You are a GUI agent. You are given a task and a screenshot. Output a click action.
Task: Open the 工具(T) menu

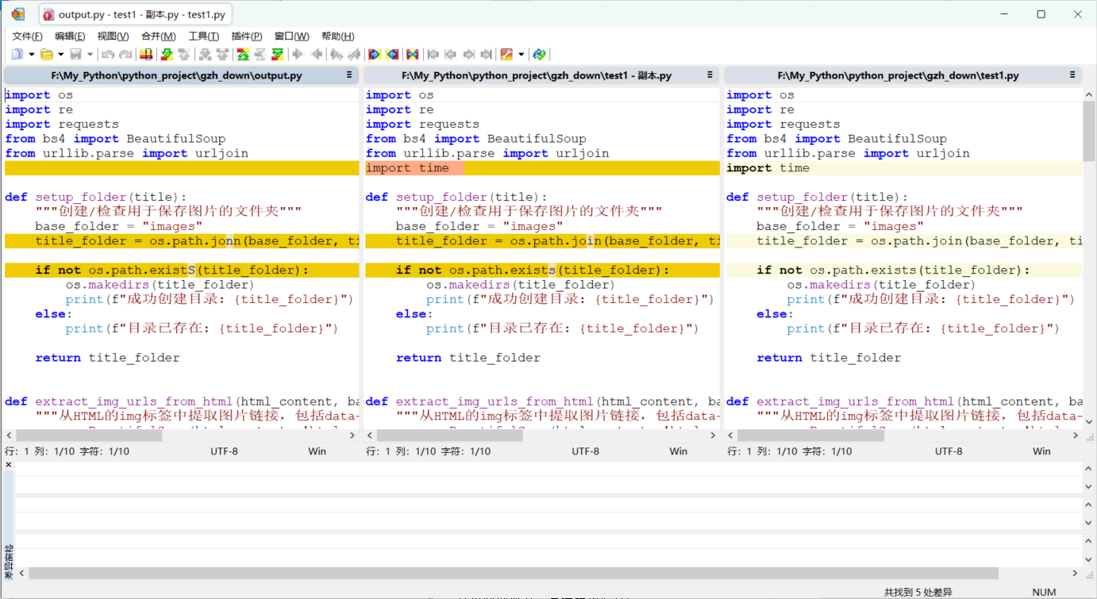203,36
